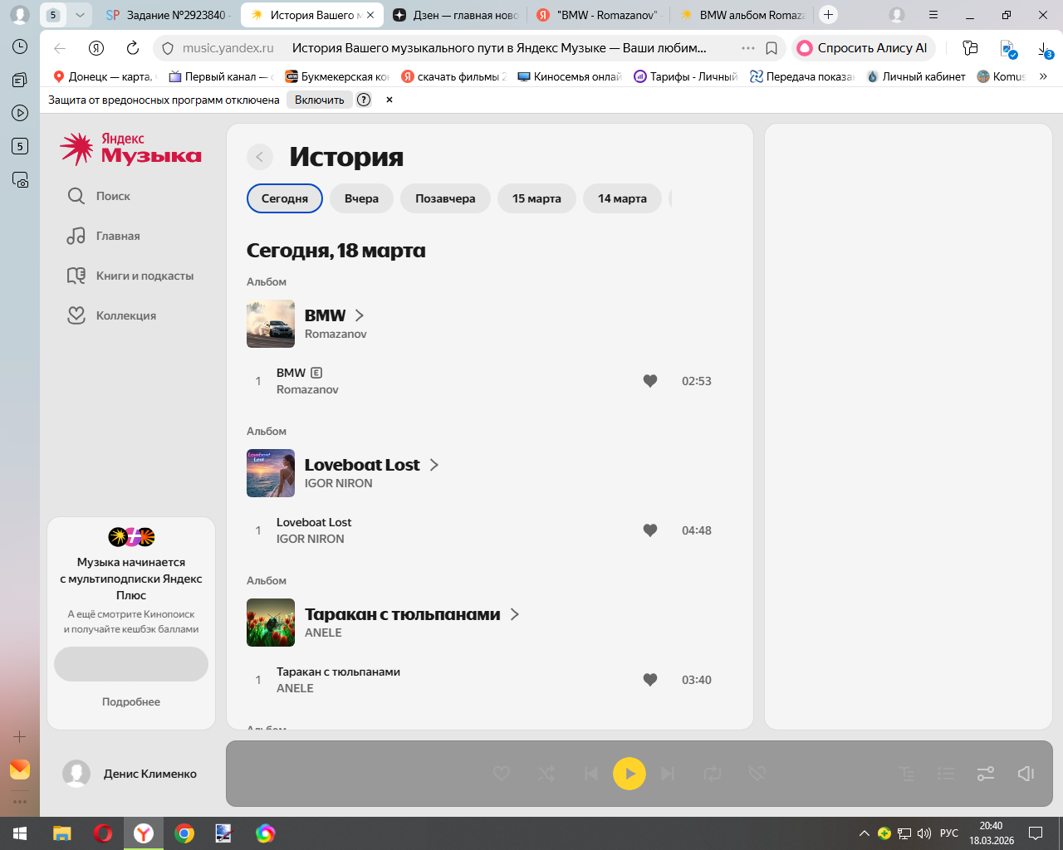Ask Alice with Спросить Алису AI
Image resolution: width=1063 pixels, height=850 pixels.
click(864, 48)
